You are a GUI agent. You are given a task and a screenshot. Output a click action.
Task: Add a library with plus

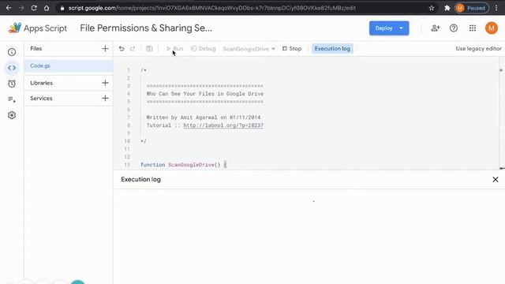(105, 83)
